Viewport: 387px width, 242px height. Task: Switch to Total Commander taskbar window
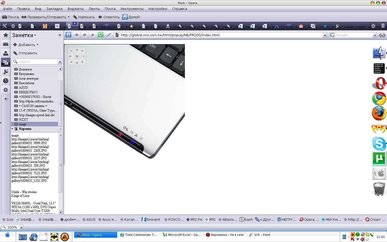pos(139,235)
